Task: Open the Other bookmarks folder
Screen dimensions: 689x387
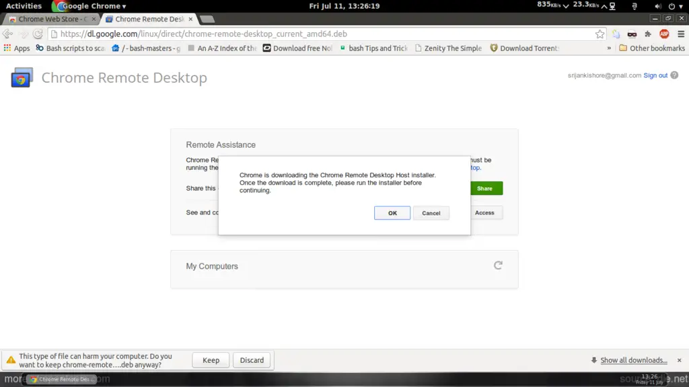Action: pyautogui.click(x=652, y=48)
